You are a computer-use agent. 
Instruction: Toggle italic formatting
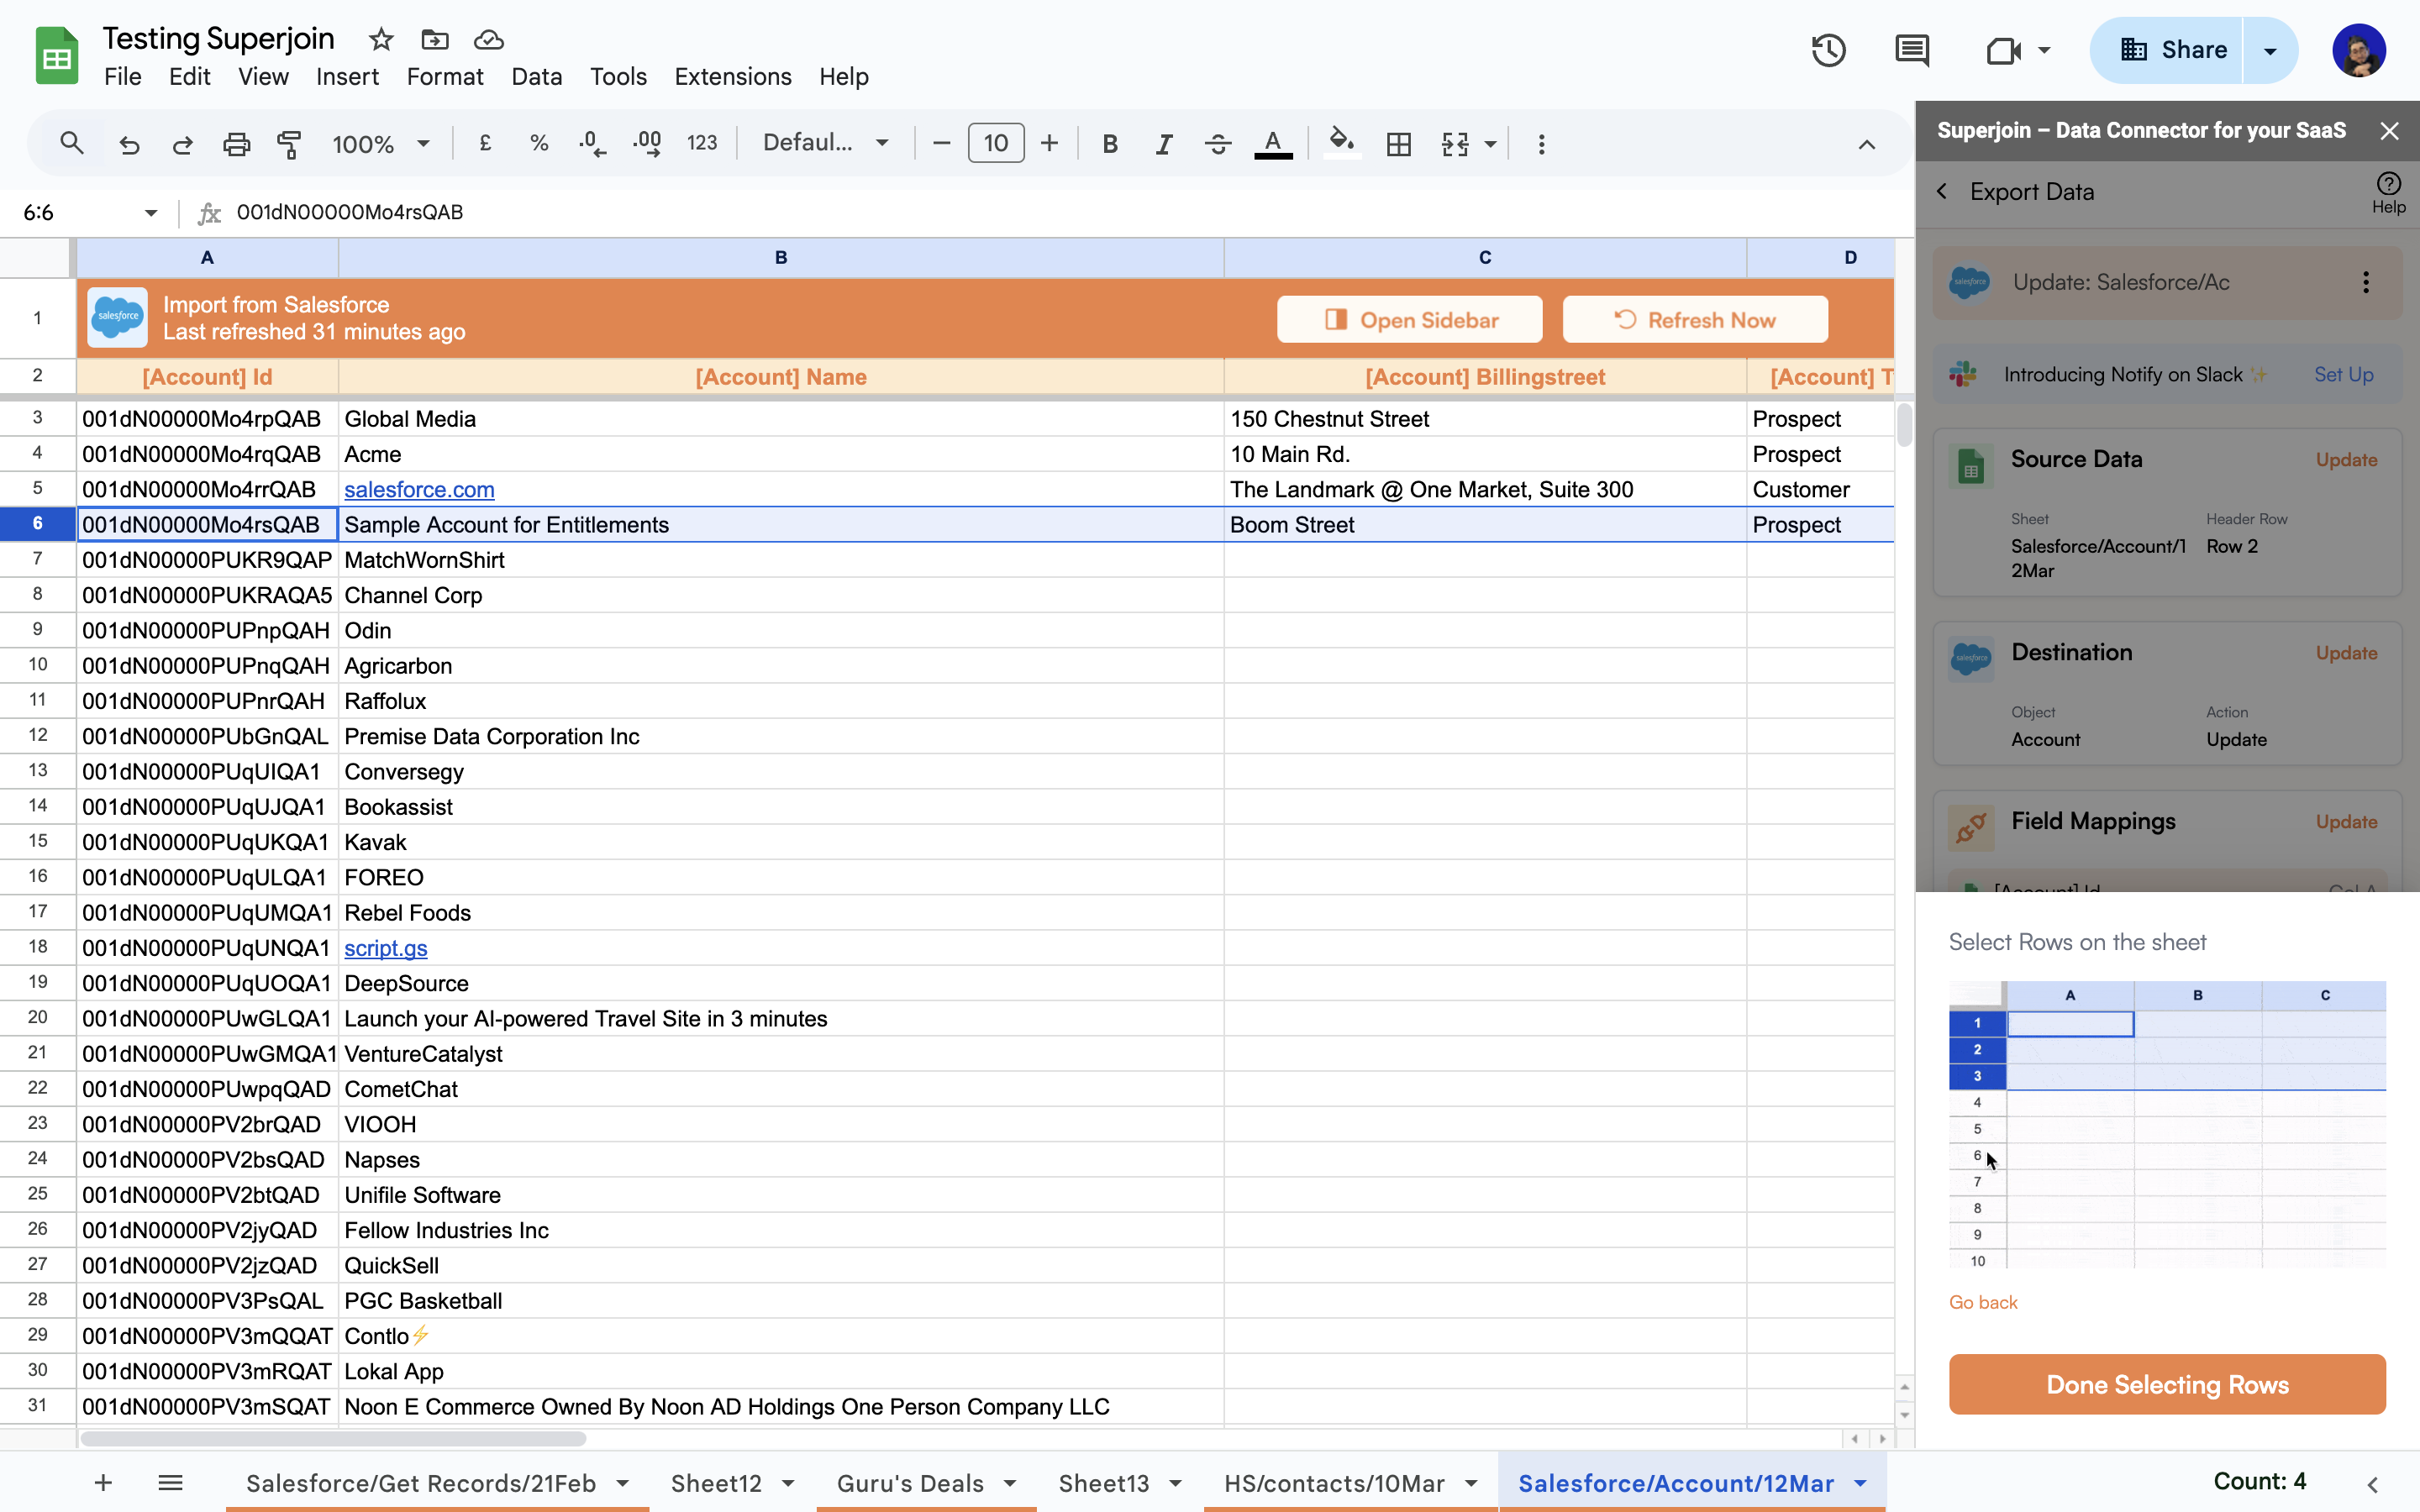(1163, 144)
